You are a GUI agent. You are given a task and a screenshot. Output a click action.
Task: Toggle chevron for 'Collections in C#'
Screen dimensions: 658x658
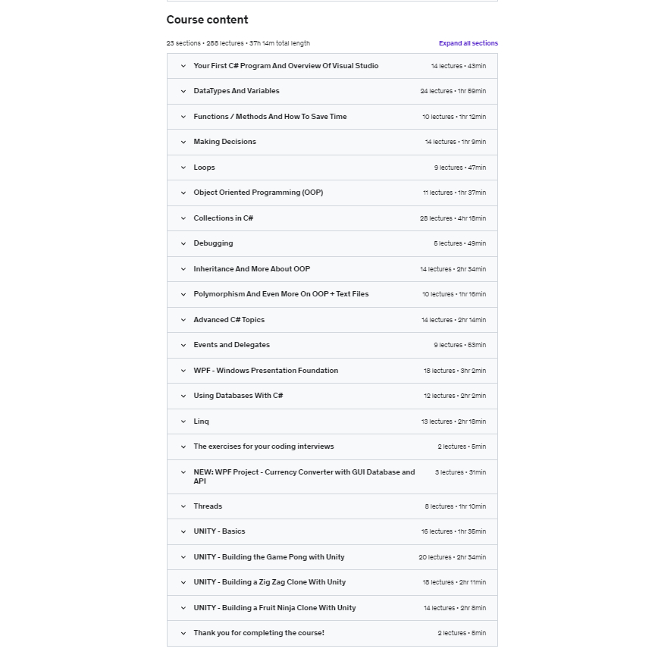pyautogui.click(x=183, y=218)
